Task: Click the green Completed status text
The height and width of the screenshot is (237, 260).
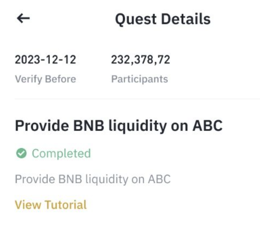Action: pyautogui.click(x=61, y=154)
